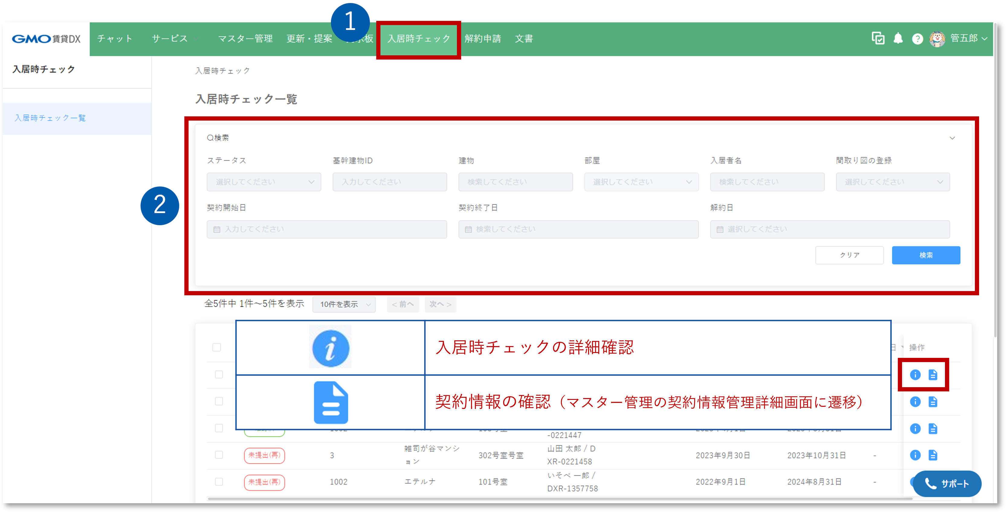The height and width of the screenshot is (512, 1006).
Task: Open the ステータス selection dropdown
Action: click(264, 182)
